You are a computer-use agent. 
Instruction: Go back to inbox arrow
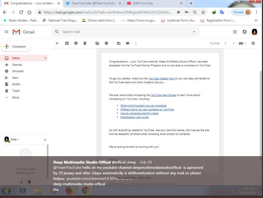57,43
